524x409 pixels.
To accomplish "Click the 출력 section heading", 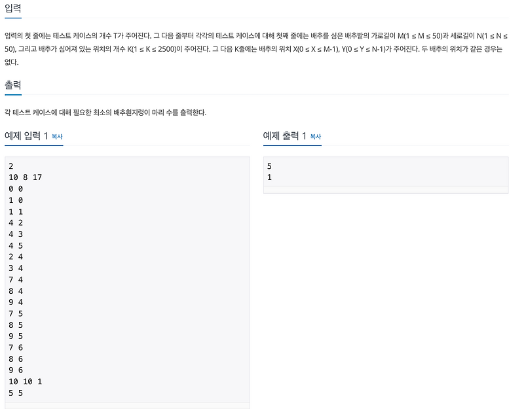I will (13, 85).
